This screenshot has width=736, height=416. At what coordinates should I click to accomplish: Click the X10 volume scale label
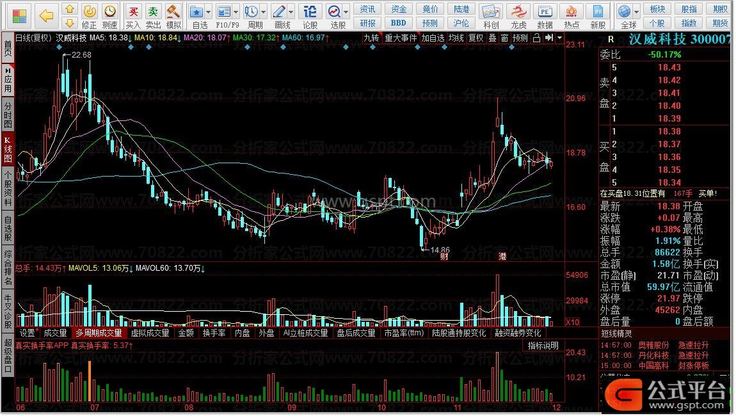tap(573, 322)
